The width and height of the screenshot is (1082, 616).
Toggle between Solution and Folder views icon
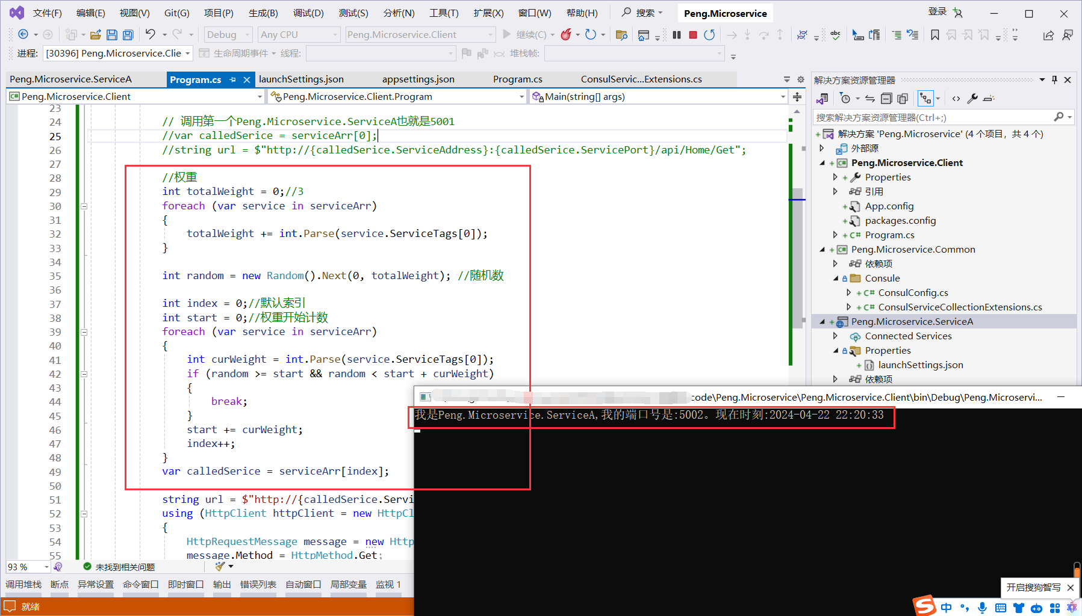coord(822,99)
